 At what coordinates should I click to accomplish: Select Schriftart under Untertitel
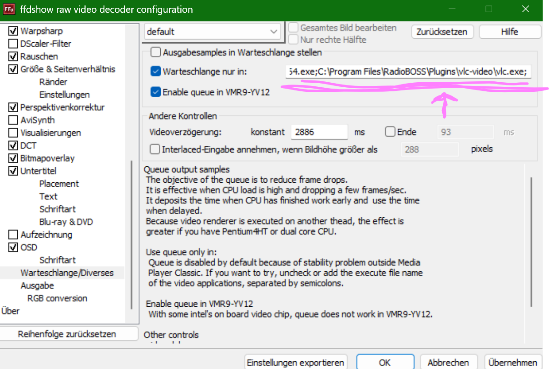pyautogui.click(x=58, y=209)
